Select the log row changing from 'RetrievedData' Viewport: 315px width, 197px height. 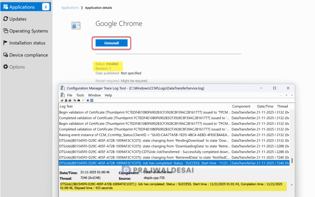(x=174, y=157)
